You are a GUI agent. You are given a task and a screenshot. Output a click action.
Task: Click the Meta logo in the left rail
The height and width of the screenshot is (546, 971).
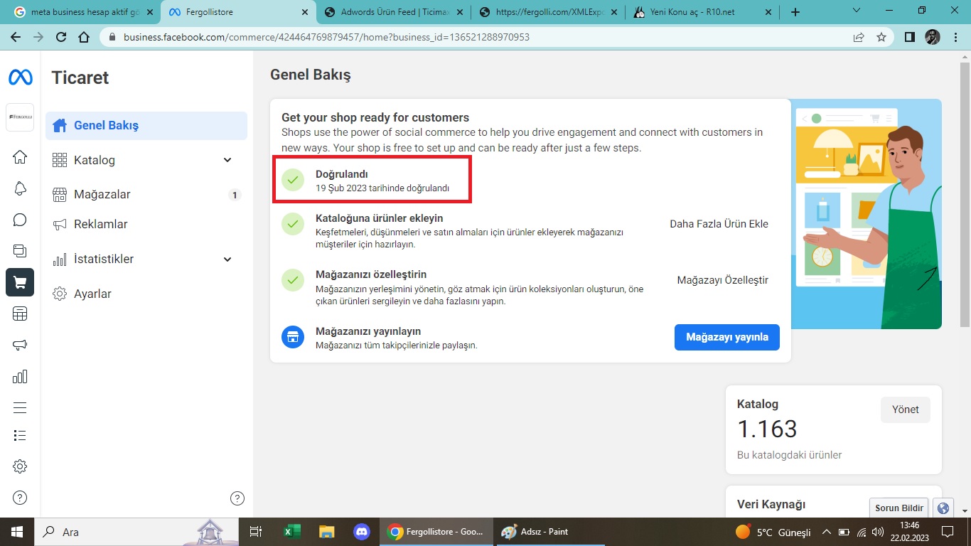20,77
